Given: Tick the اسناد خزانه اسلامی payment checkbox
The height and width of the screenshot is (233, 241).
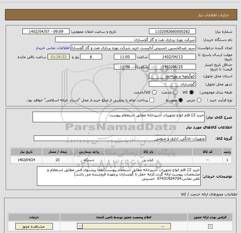Looking at the screenshot, I should (x=152, y=100).
